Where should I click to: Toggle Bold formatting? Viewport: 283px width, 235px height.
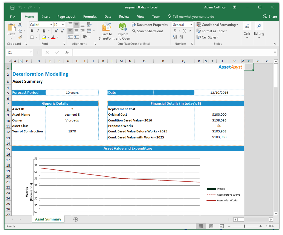tap(32, 31)
